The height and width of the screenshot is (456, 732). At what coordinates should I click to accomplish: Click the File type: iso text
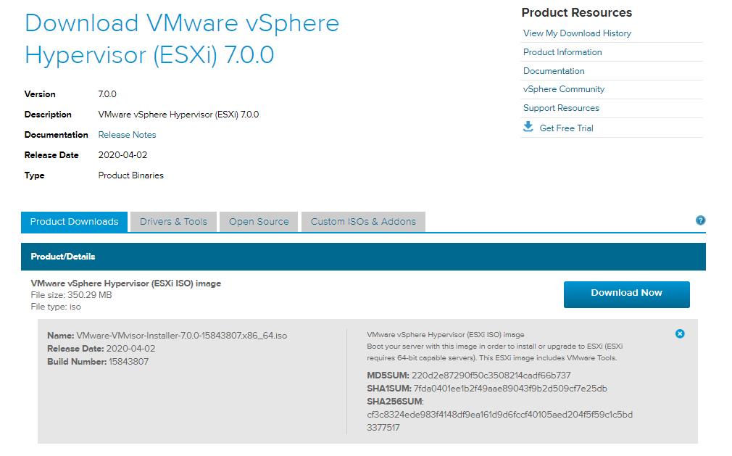(56, 307)
